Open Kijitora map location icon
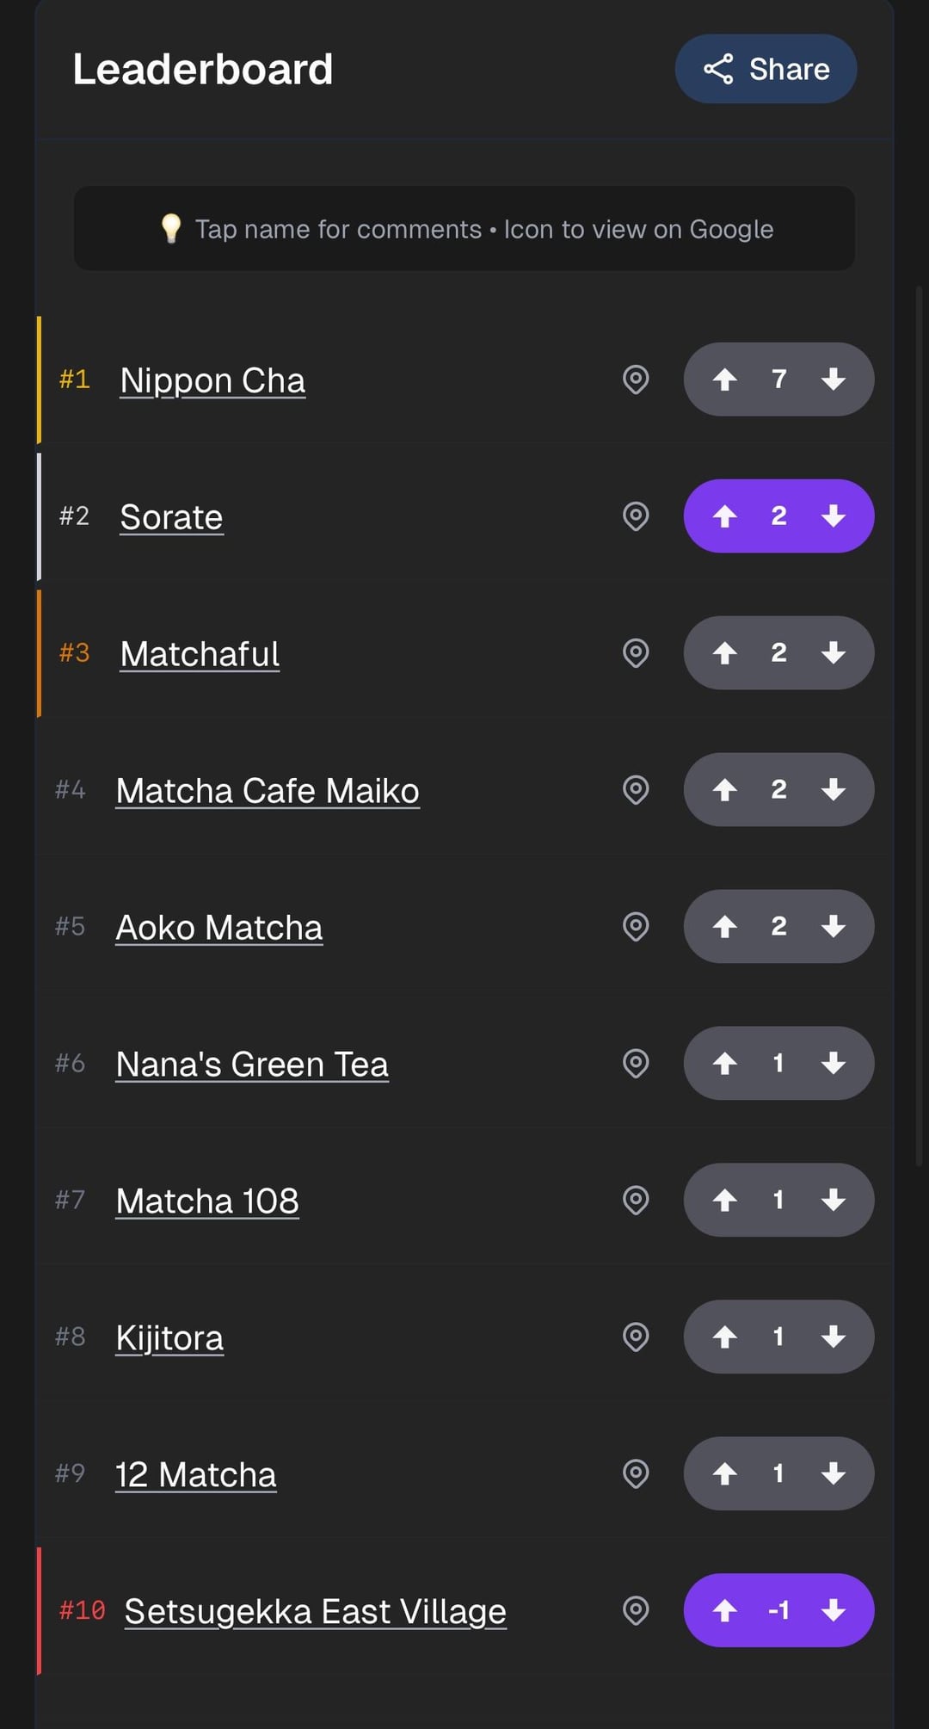 click(x=636, y=1337)
